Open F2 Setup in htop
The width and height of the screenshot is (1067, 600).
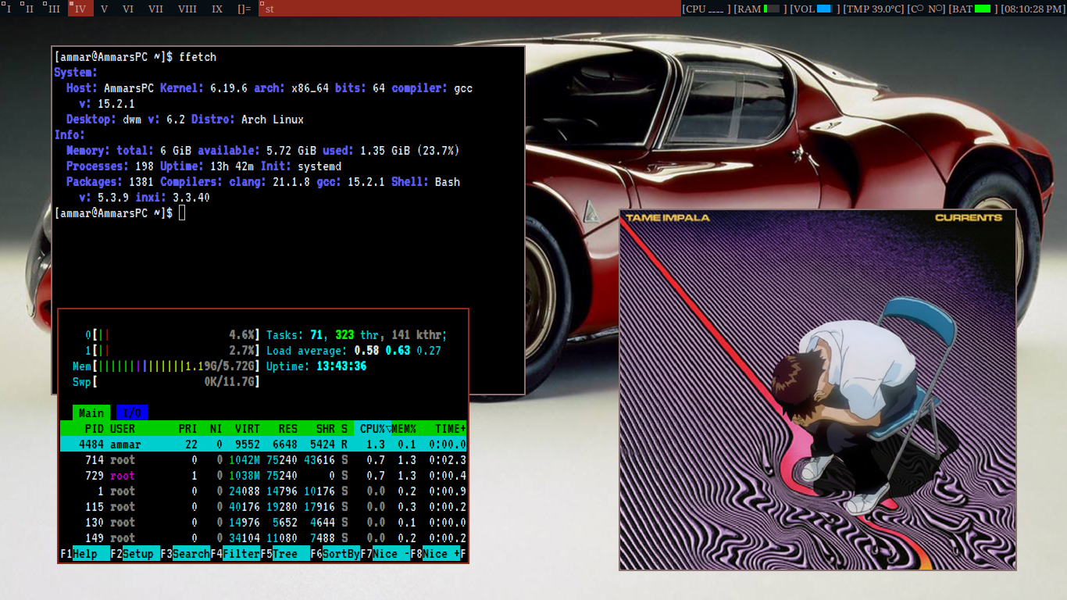(141, 554)
